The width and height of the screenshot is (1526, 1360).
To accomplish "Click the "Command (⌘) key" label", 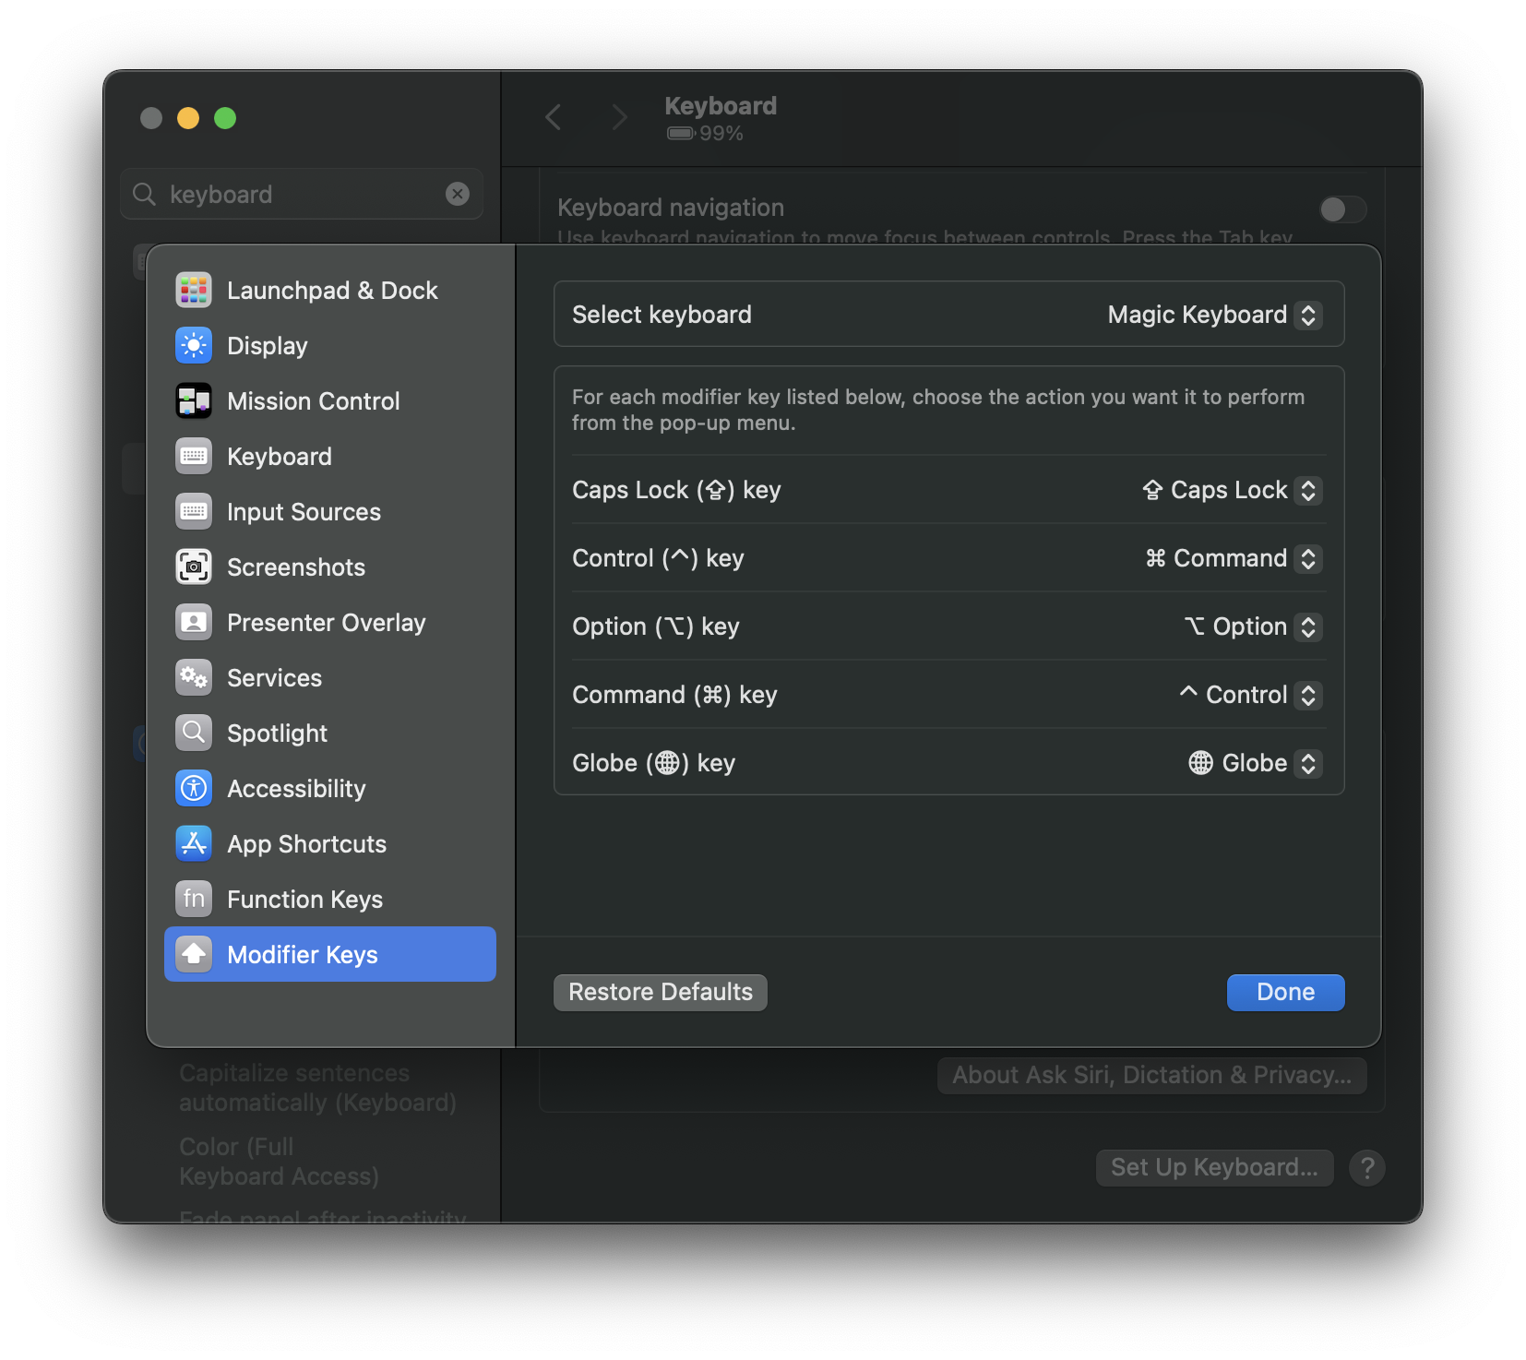I will point(674,696).
